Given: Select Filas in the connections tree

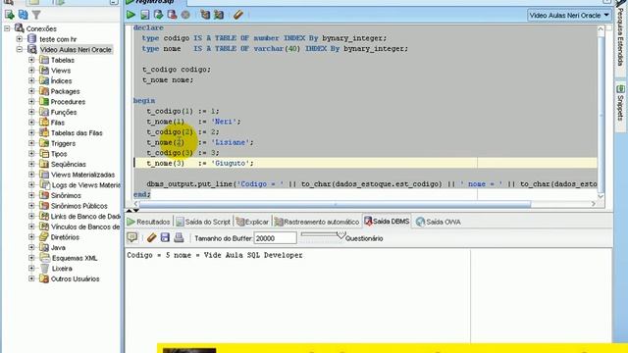Looking at the screenshot, I should coord(58,123).
